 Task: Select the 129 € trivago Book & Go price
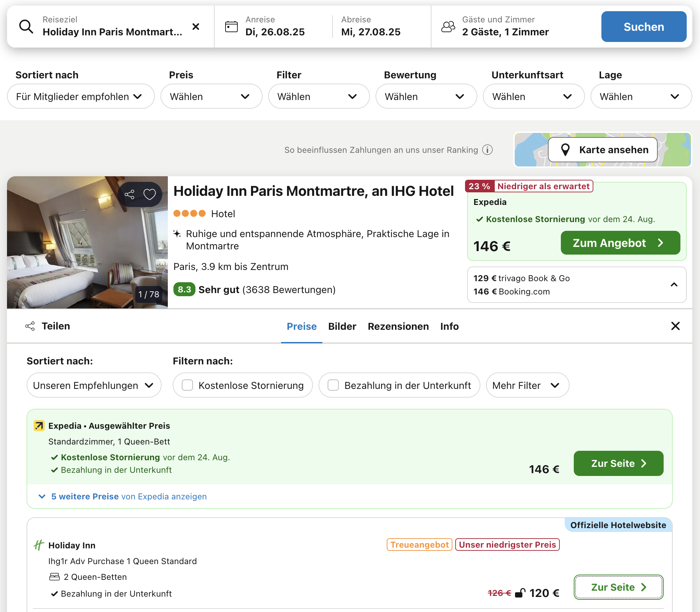click(522, 278)
